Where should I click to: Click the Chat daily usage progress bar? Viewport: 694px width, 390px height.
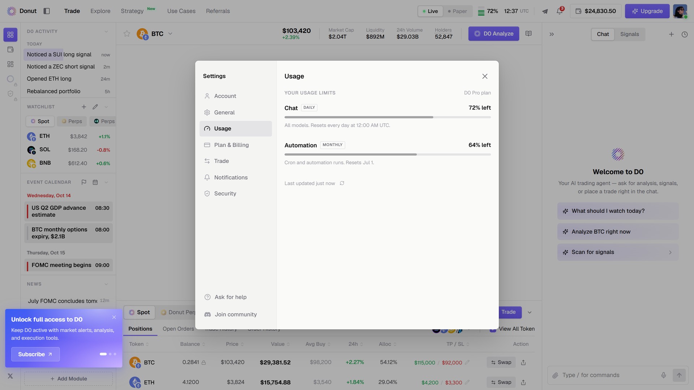tap(387, 117)
